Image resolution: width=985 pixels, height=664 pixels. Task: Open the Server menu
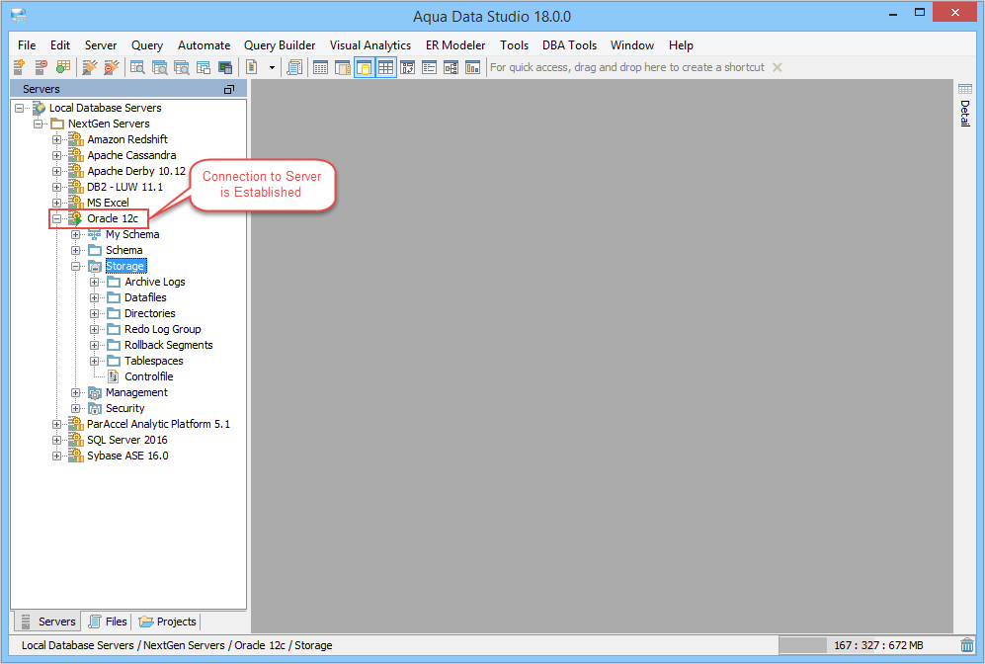coord(101,45)
